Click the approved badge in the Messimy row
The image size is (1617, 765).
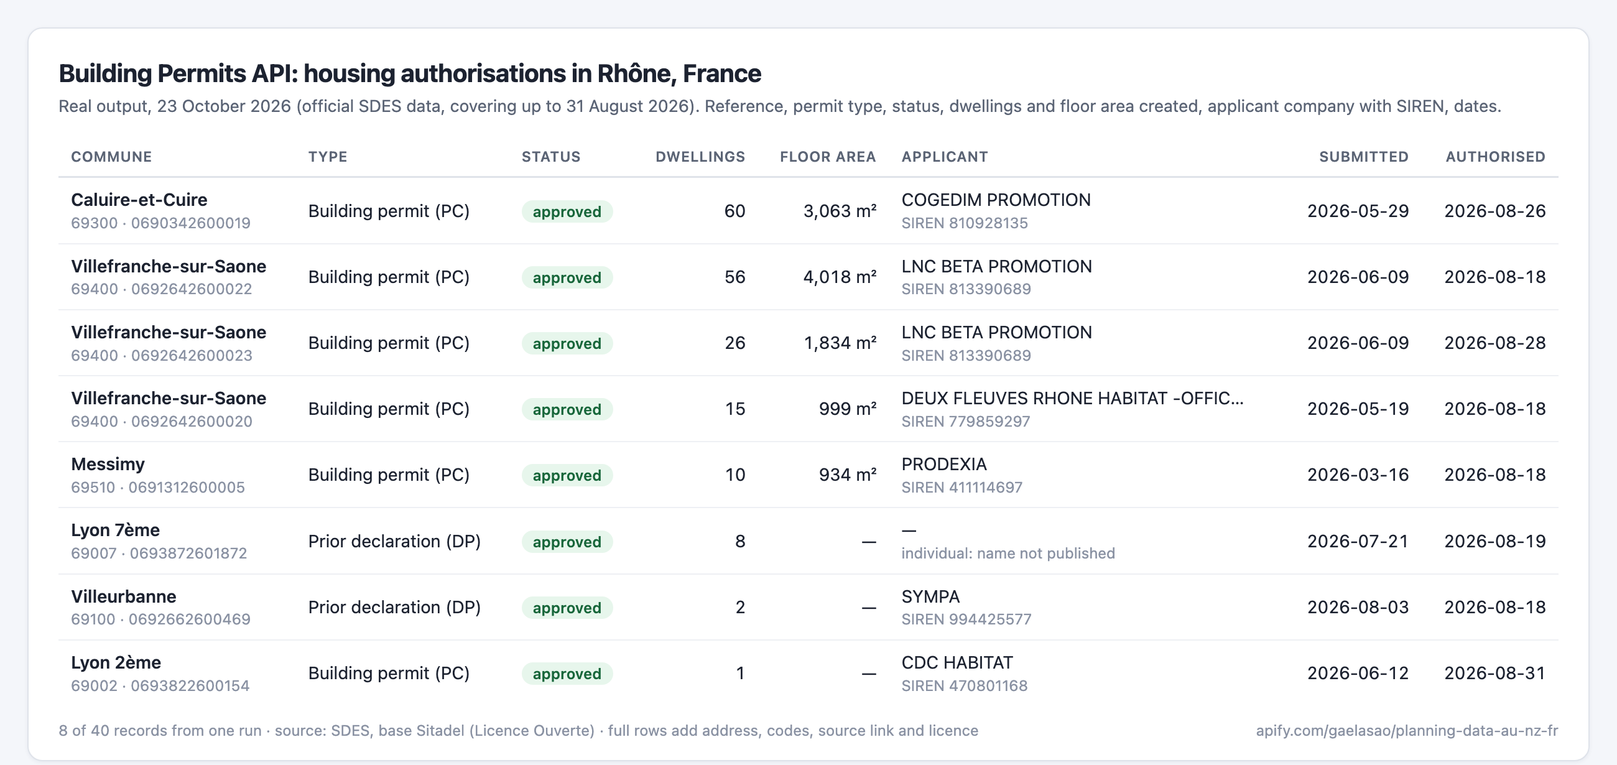[567, 476]
